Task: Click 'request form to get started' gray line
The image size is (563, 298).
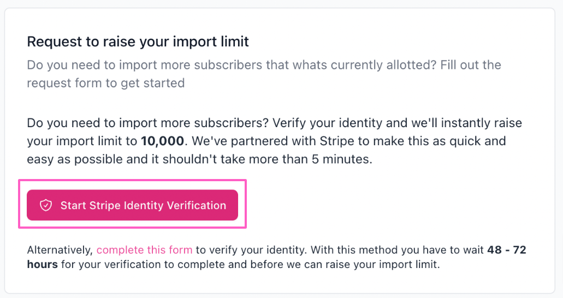Action: [106, 83]
